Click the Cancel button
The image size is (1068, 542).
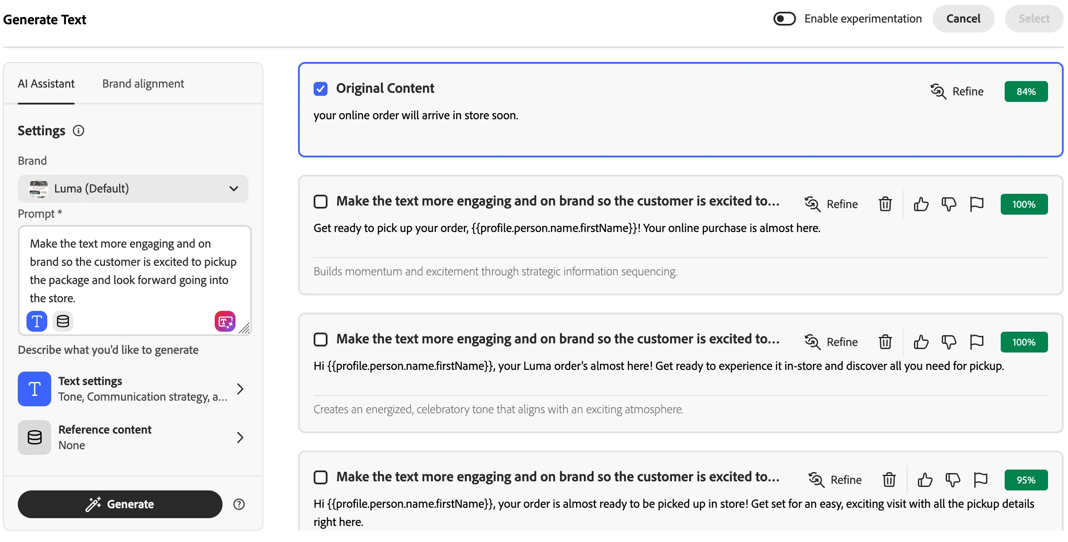[x=963, y=19]
